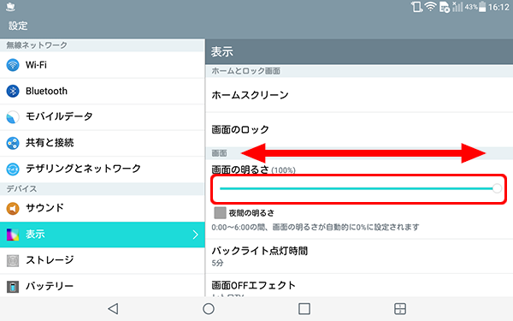
Task: Tap the Bluetooth icon in settings list
Action: [x=13, y=91]
